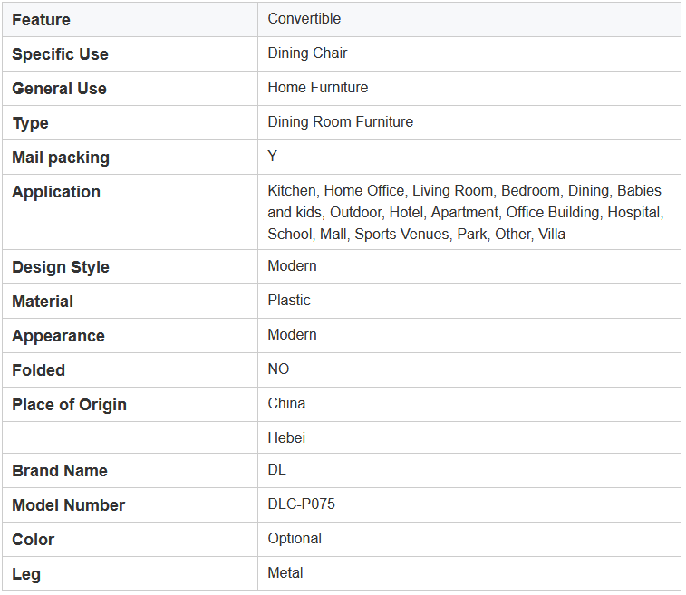Select the Application values list text
This screenshot has height=595, width=686.
click(x=466, y=213)
